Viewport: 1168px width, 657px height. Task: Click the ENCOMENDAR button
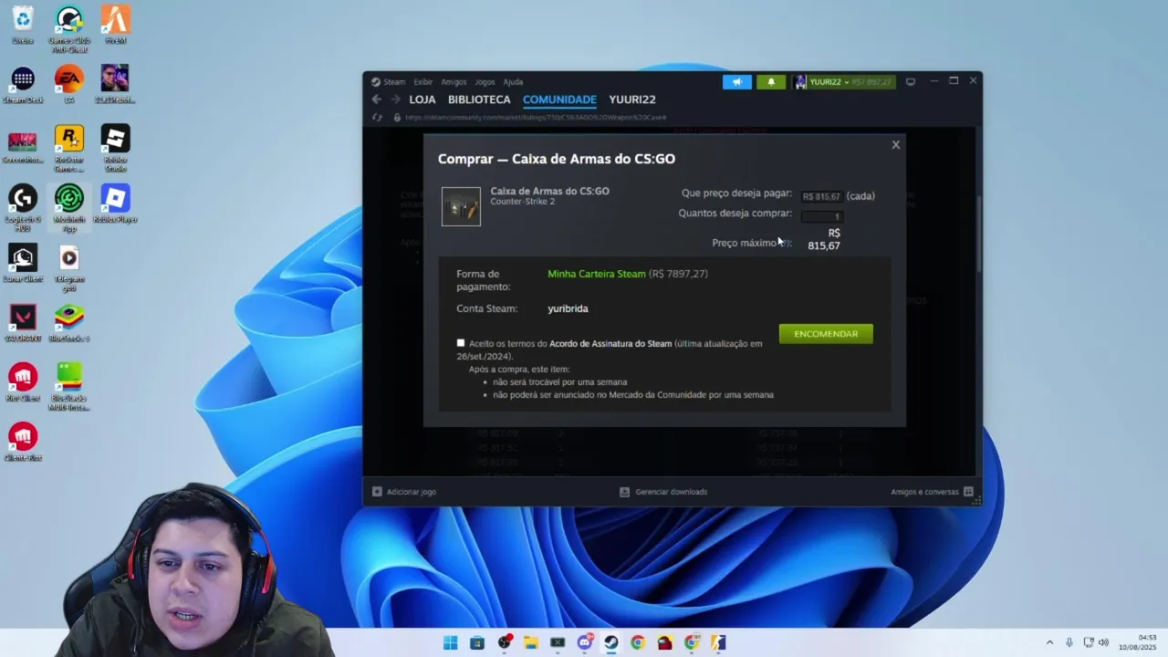(826, 334)
